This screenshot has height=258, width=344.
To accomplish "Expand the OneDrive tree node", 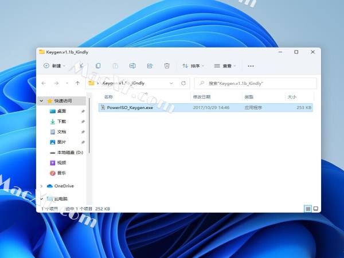I will point(41,186).
